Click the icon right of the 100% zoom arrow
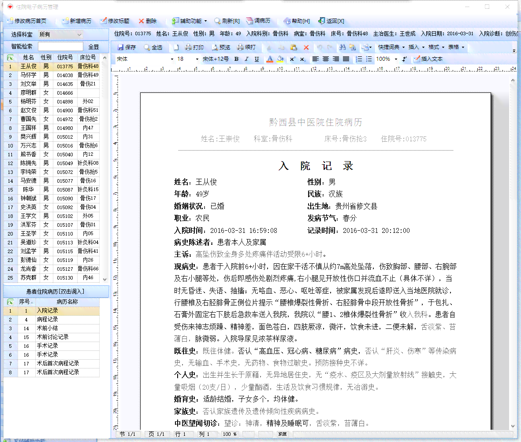Viewport: 521px width, 442px height. pos(404,59)
